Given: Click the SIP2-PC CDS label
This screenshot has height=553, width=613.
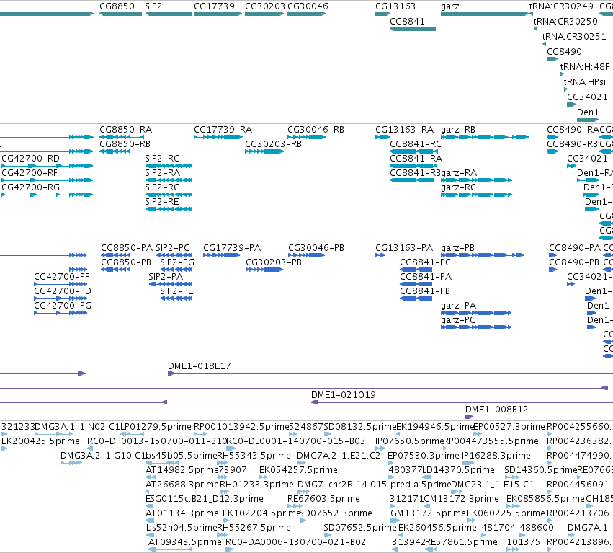Looking at the screenshot, I should point(172,248).
